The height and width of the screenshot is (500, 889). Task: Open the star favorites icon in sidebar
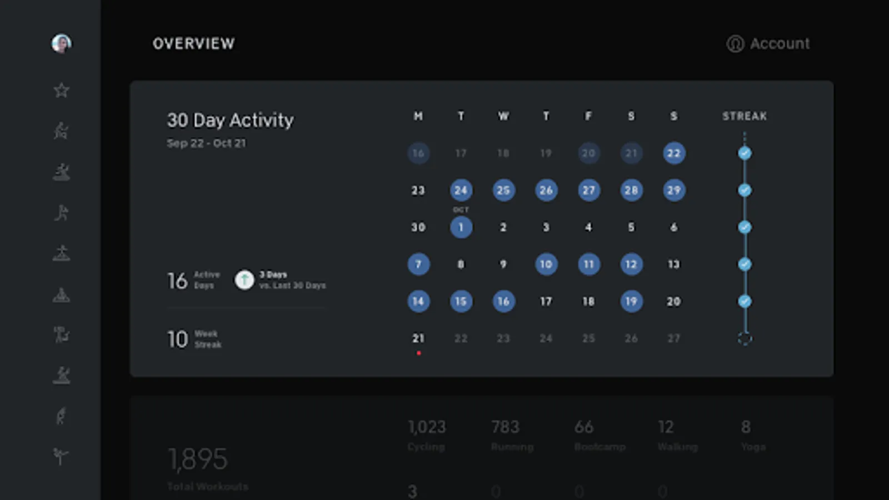point(61,90)
